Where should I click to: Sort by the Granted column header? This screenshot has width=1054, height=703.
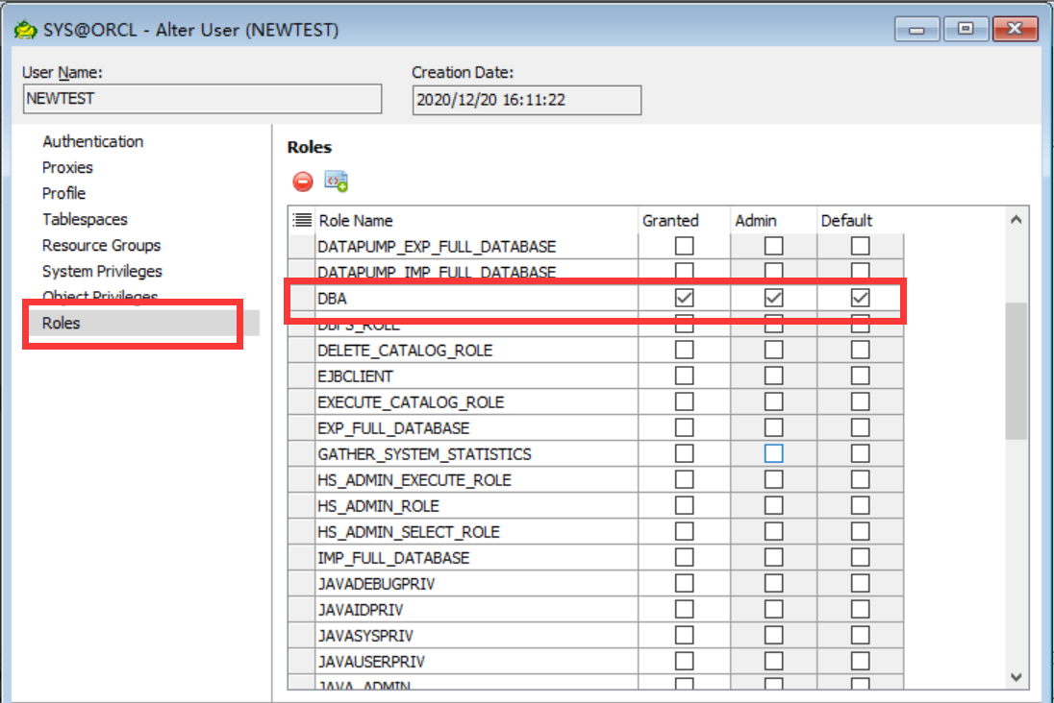685,220
